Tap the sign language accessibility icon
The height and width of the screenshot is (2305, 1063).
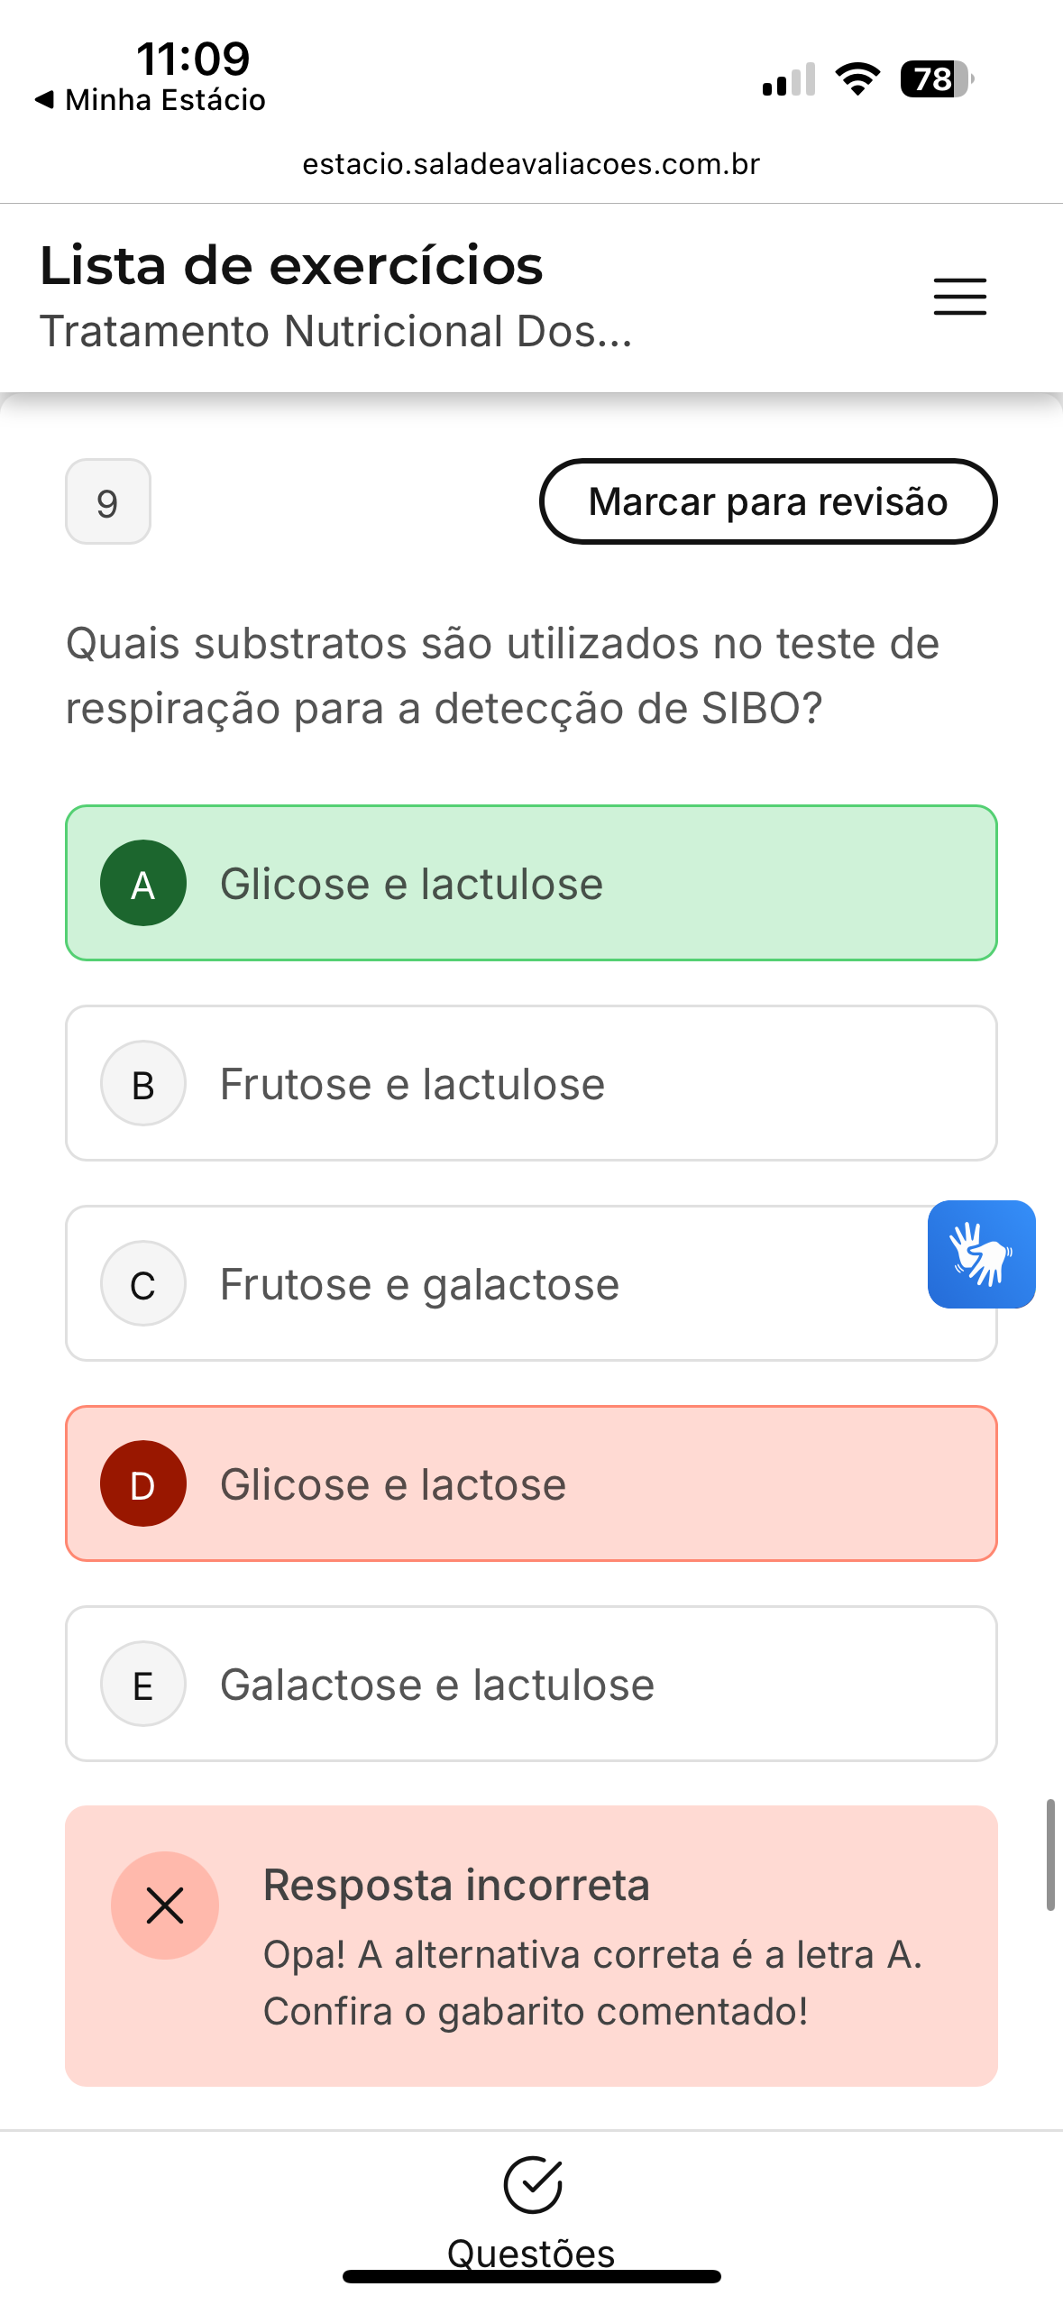tap(981, 1254)
